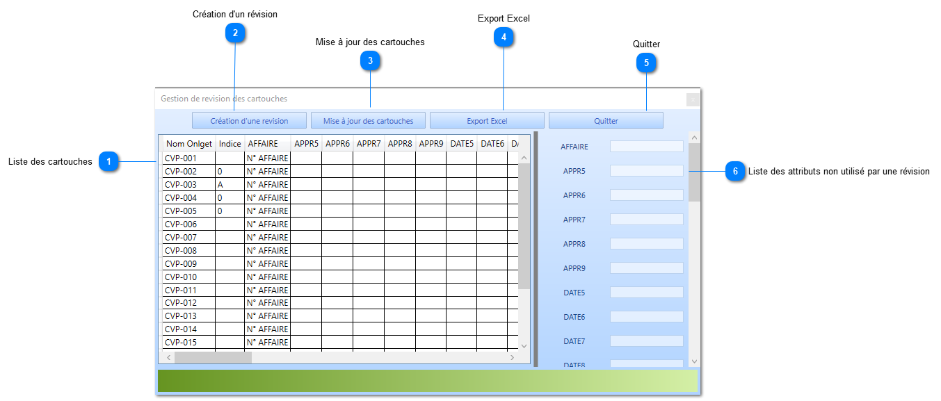Screen dimensions: 941x401
Task: Select the DATE5 column header in table
Action: 462,144
